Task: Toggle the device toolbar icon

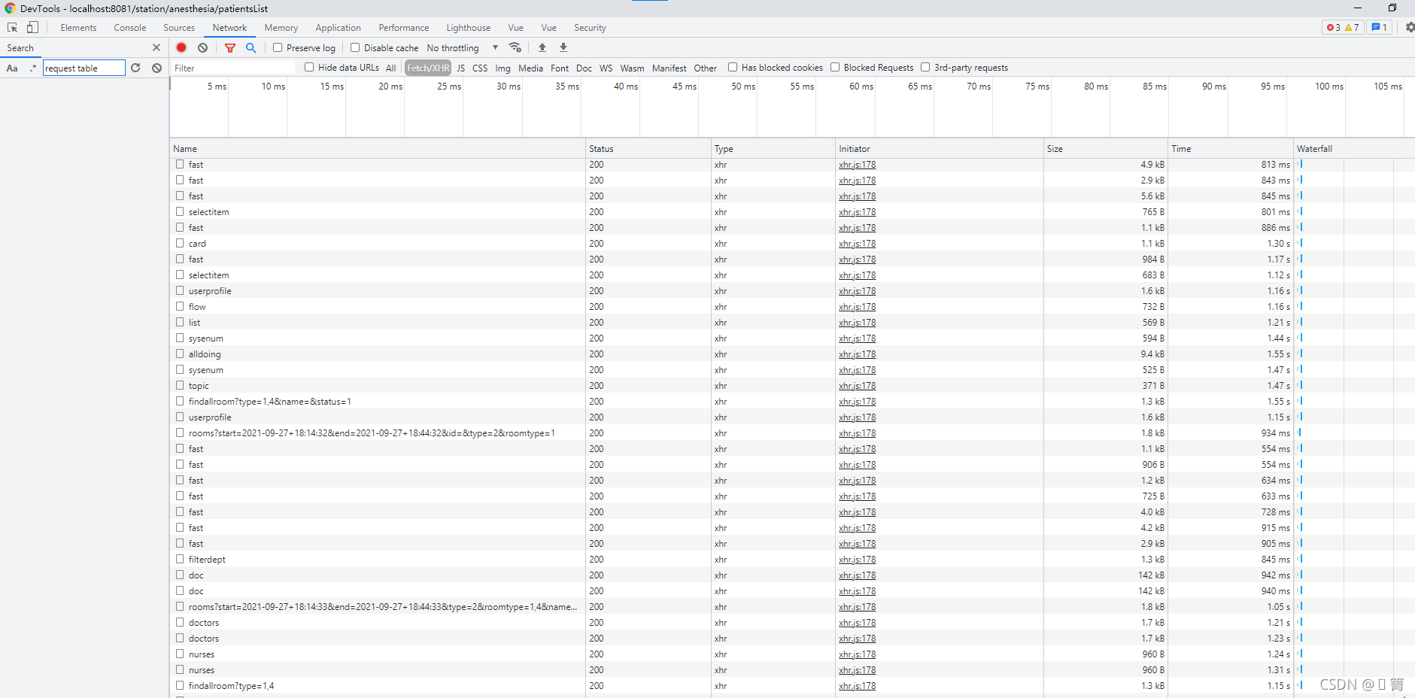Action: (x=32, y=28)
